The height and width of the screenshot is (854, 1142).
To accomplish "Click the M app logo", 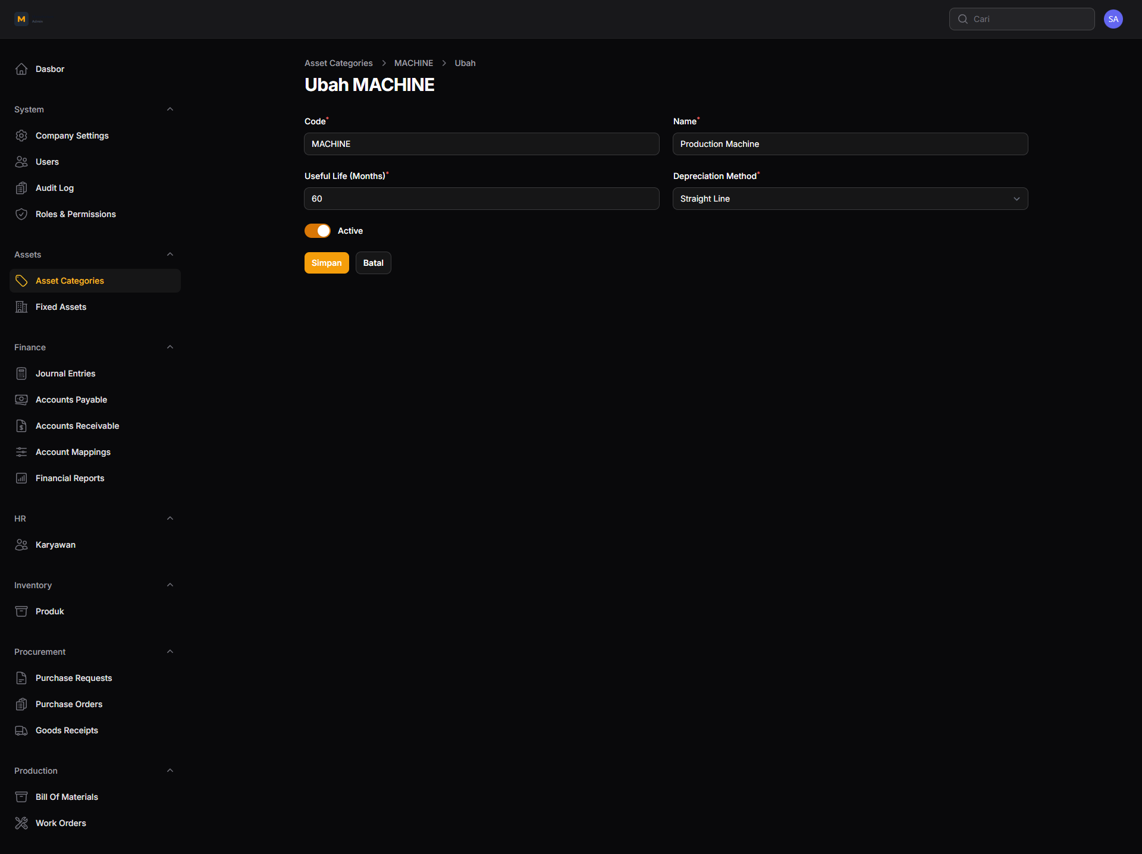I will 21,19.
